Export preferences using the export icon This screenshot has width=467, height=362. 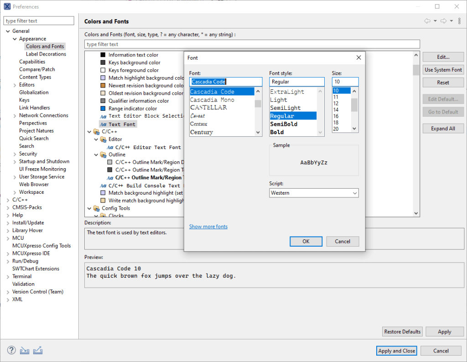click(x=38, y=351)
